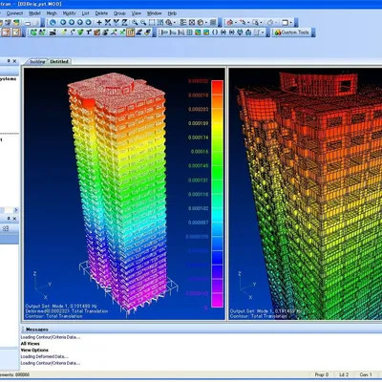The image size is (382, 382).
Task: Click the magenta bottom of contour legend
Action: (x=218, y=300)
